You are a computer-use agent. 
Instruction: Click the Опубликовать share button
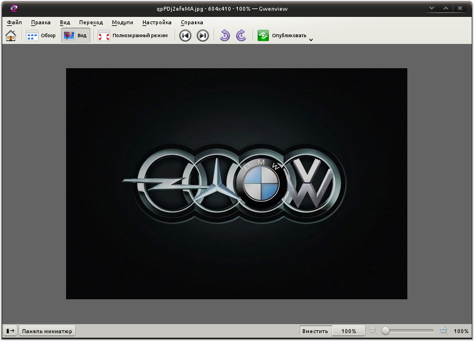coord(282,36)
